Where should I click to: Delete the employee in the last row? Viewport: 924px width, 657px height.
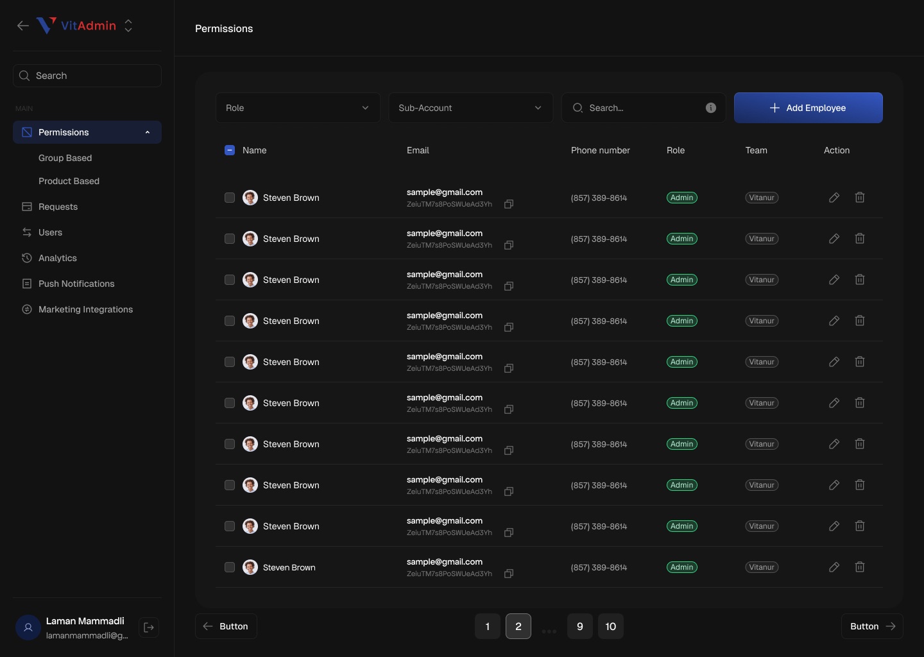[860, 567]
